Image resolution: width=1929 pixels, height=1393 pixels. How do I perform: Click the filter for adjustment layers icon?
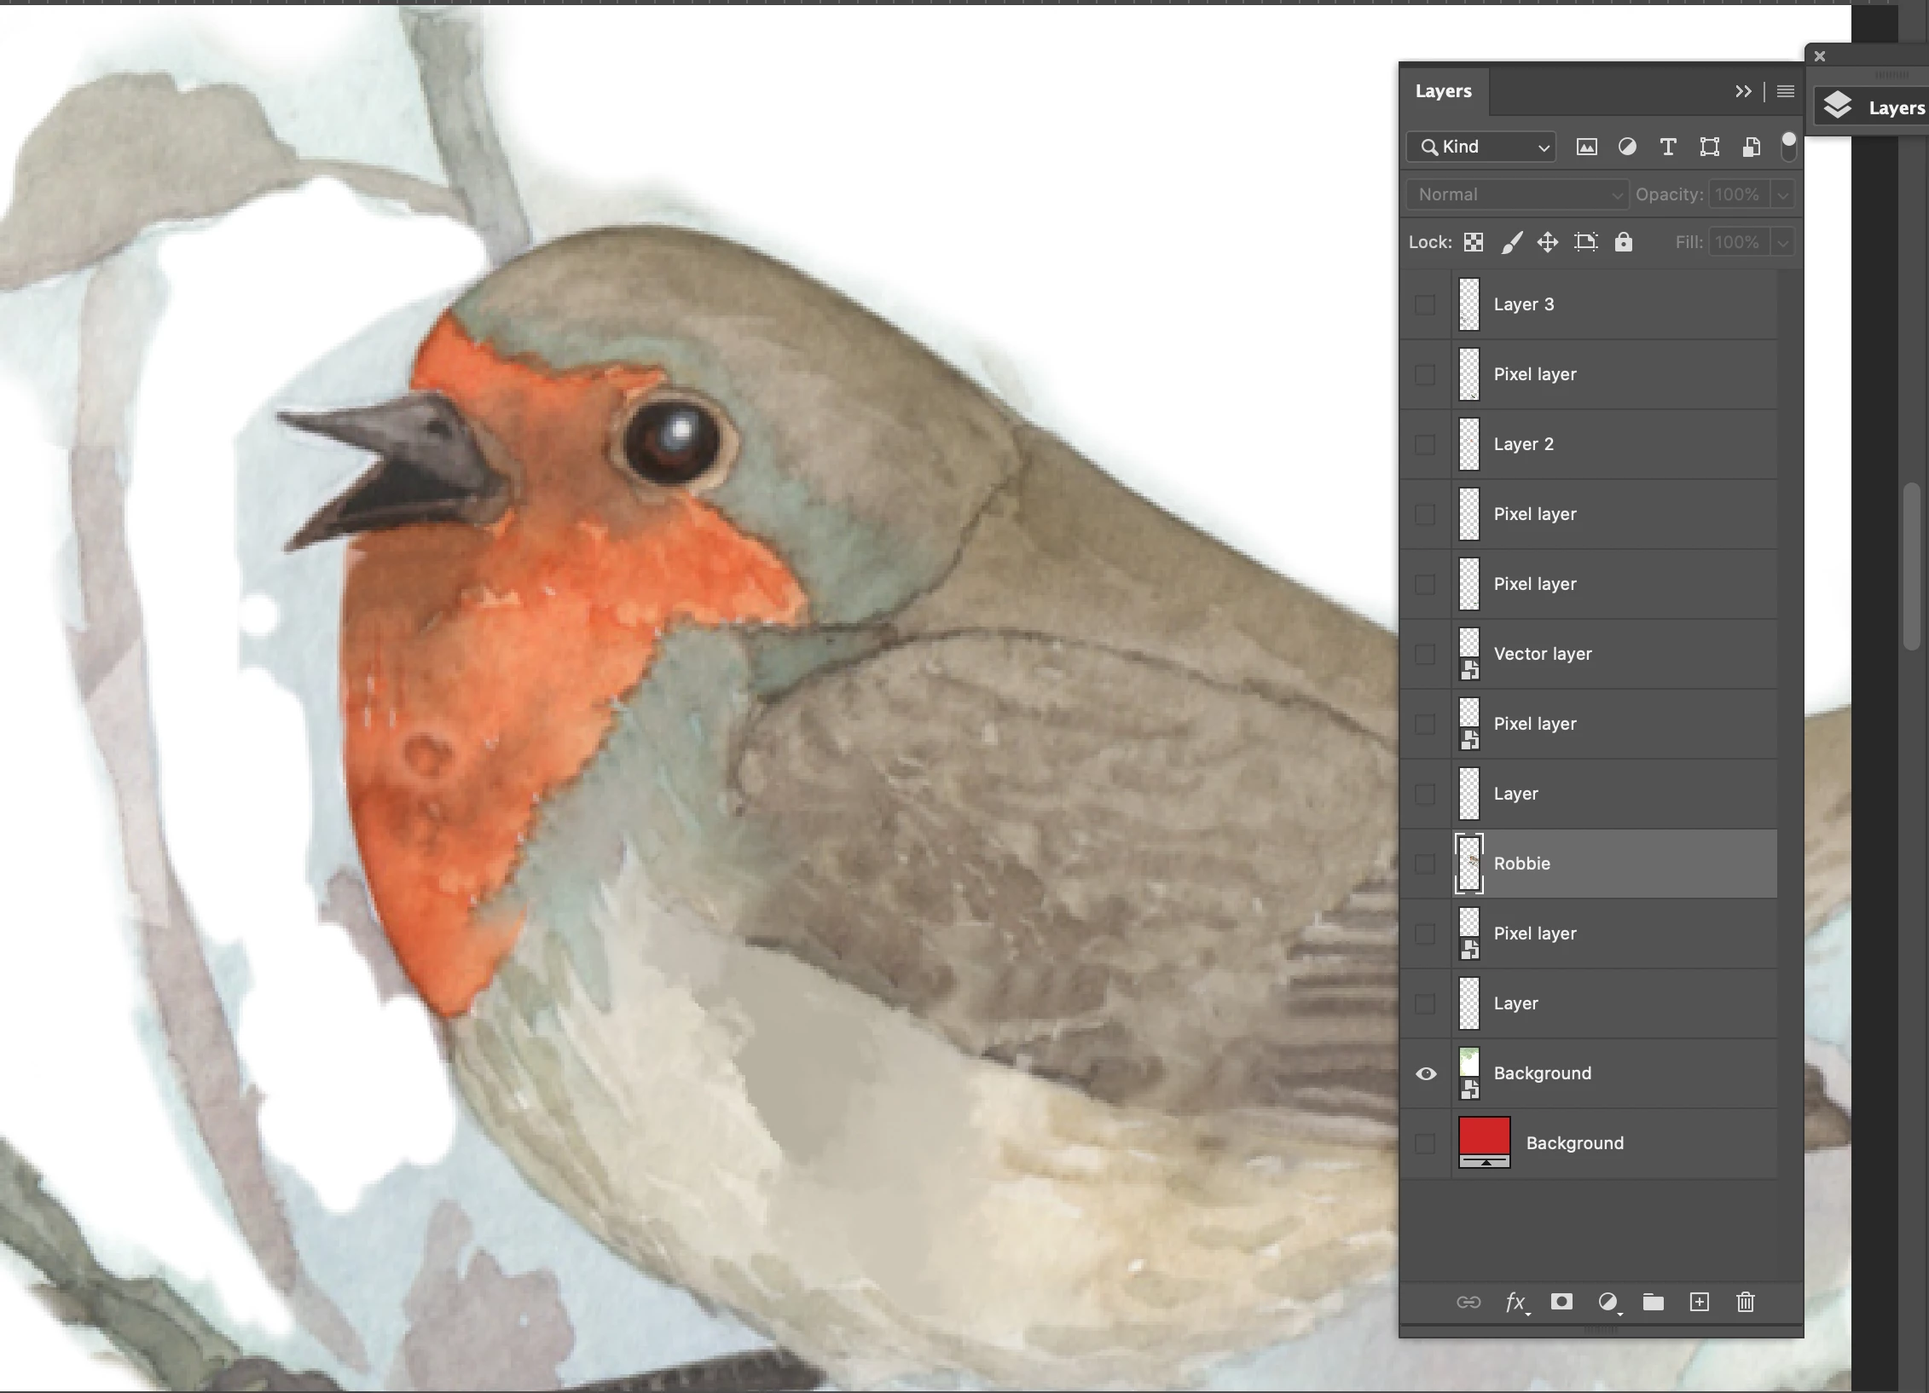coord(1627,147)
